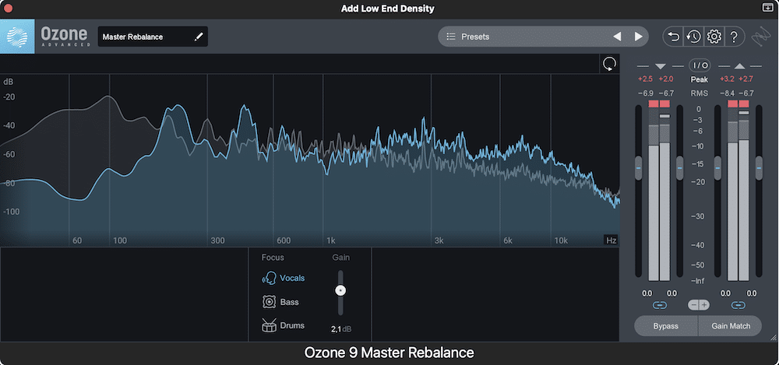
Task: Go to the next preset
Action: pos(639,37)
